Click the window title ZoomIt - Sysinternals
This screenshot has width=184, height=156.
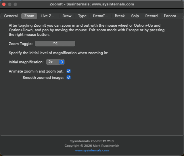click(x=92, y=4)
